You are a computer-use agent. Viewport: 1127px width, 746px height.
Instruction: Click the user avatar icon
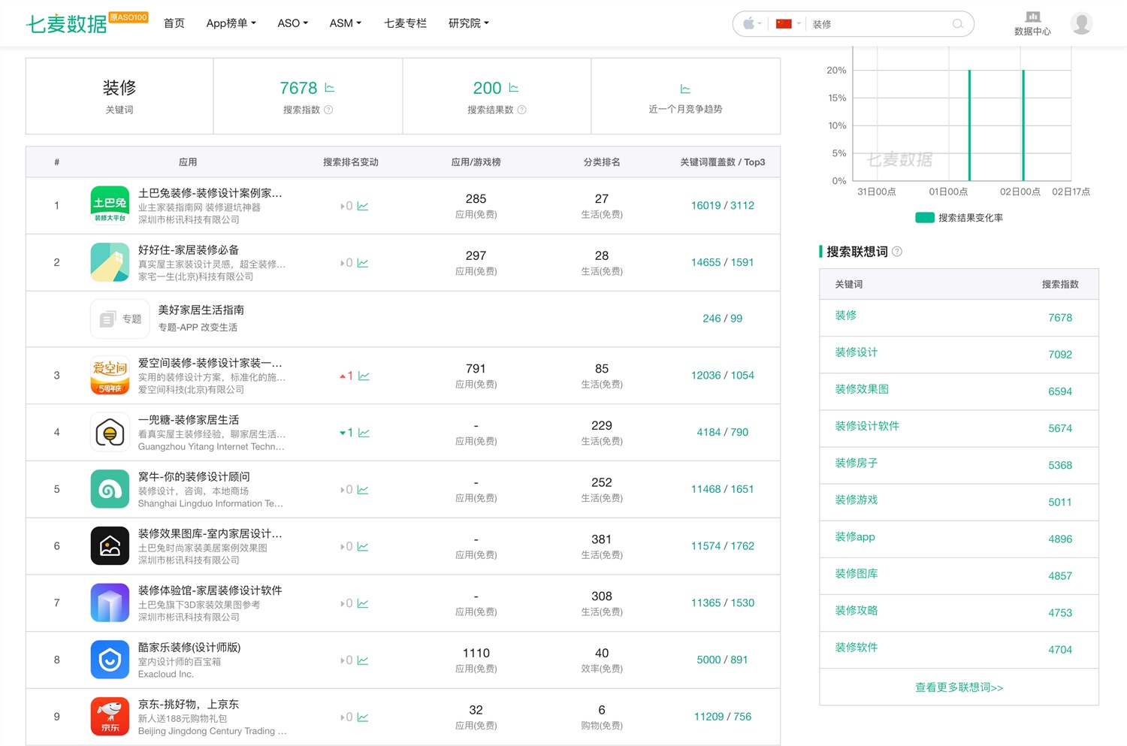pos(1081,24)
